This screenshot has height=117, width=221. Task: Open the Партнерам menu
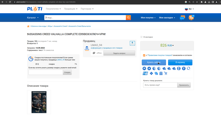tap(87, 9)
